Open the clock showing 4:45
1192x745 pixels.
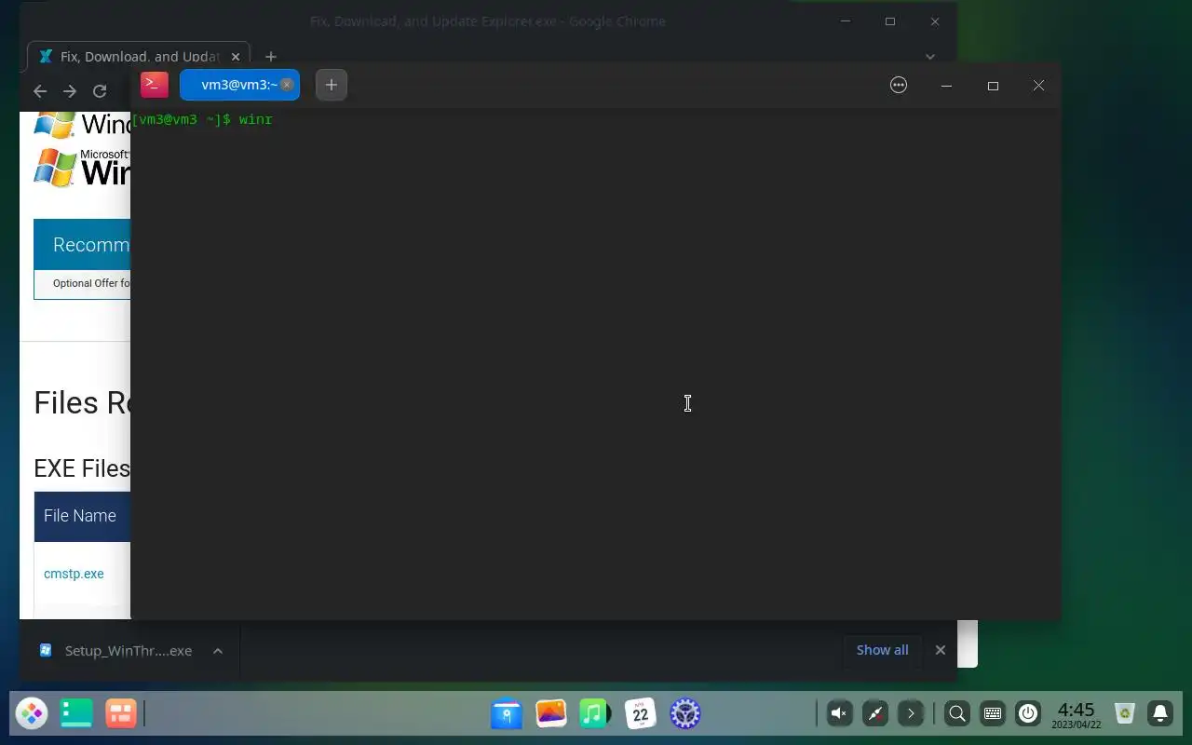coord(1077,715)
